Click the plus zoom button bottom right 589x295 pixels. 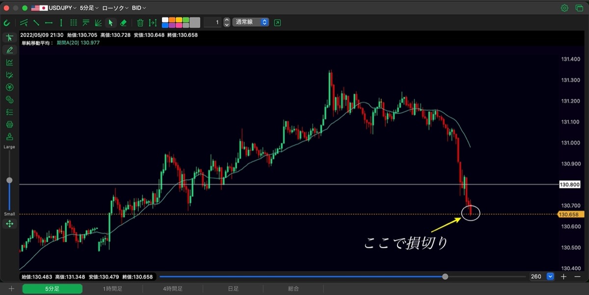pos(563,276)
